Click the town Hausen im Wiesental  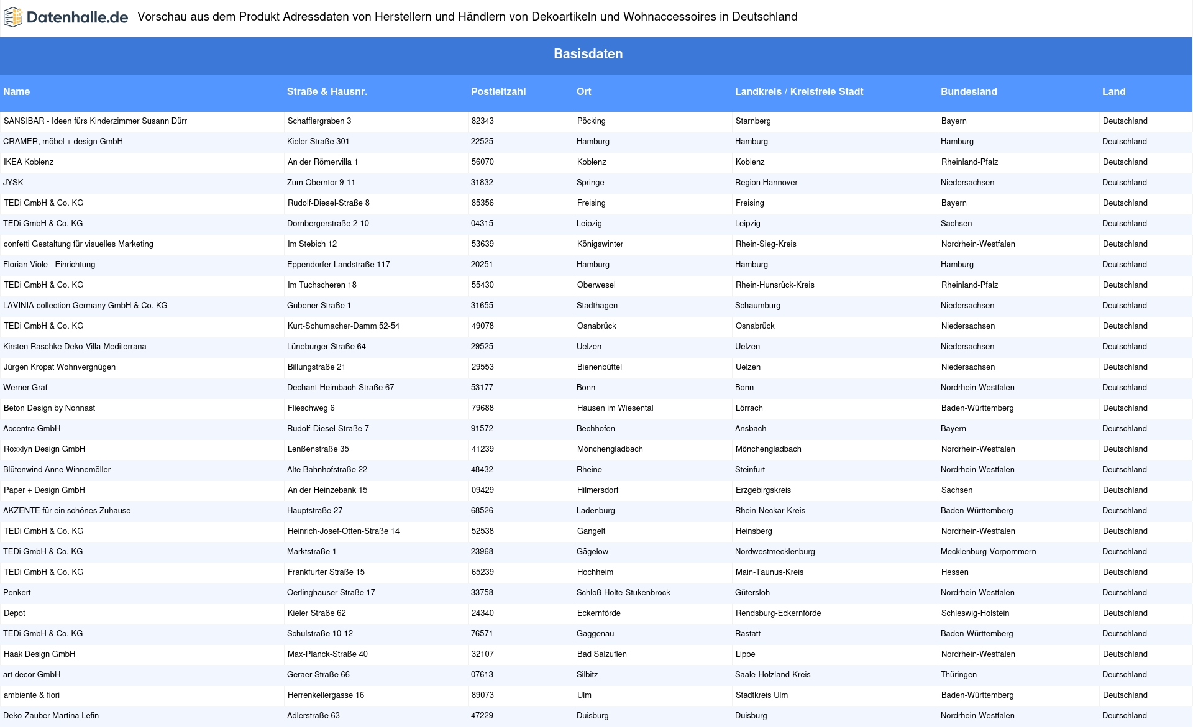(615, 408)
